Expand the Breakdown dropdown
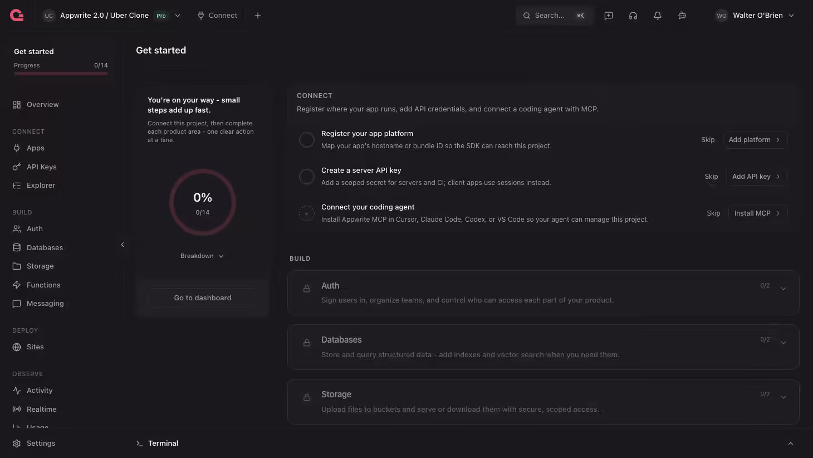 click(202, 256)
